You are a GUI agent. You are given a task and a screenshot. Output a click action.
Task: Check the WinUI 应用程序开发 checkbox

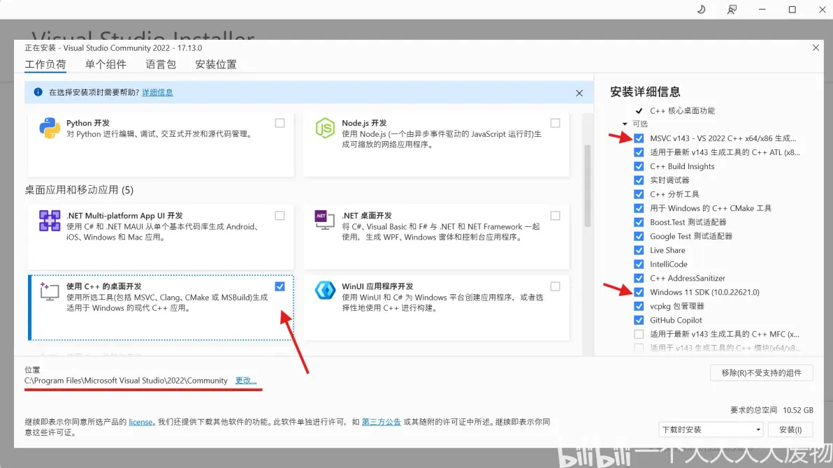[x=555, y=286]
